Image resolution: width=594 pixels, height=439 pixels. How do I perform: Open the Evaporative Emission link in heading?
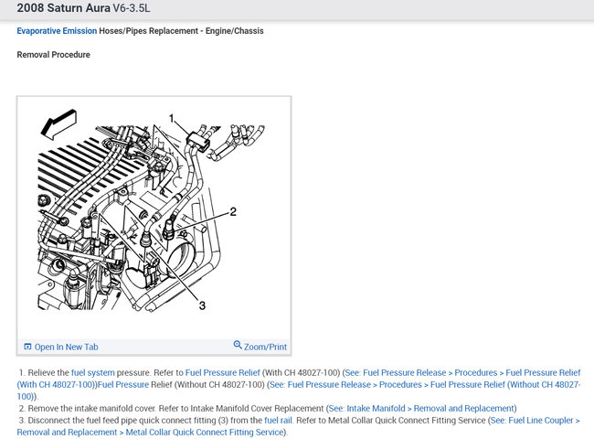pos(57,31)
